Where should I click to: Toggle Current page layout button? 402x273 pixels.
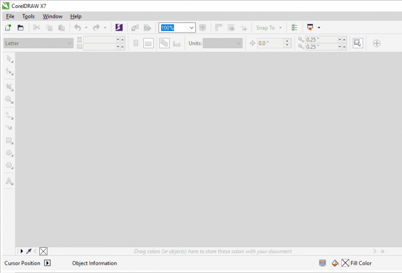(x=176, y=43)
